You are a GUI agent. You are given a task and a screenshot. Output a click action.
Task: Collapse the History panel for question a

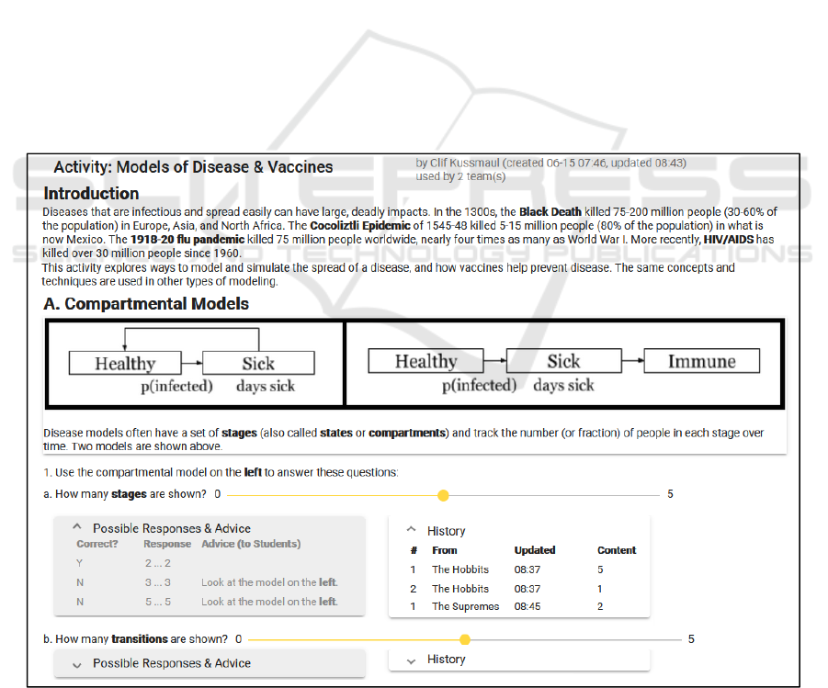410,531
